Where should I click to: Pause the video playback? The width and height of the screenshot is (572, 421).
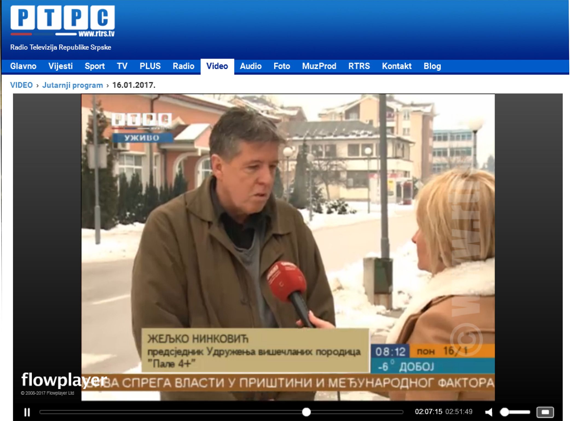tap(27, 412)
